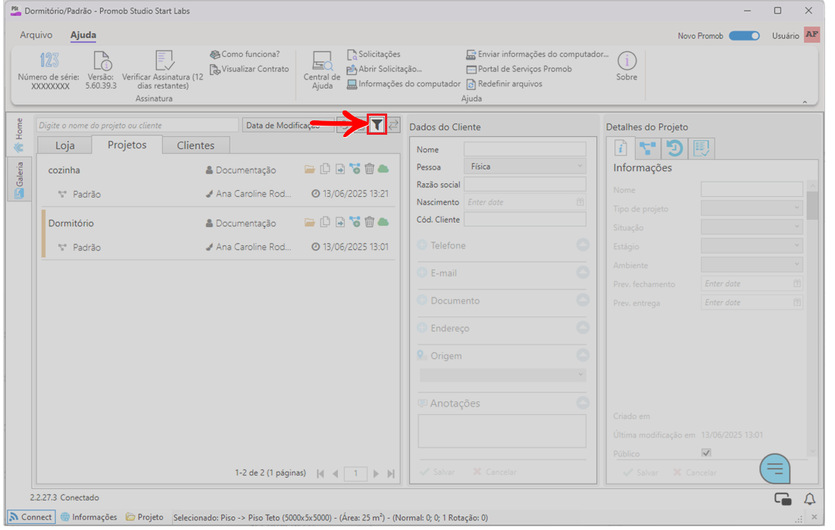Click Verificar Assinatura icon

click(164, 61)
